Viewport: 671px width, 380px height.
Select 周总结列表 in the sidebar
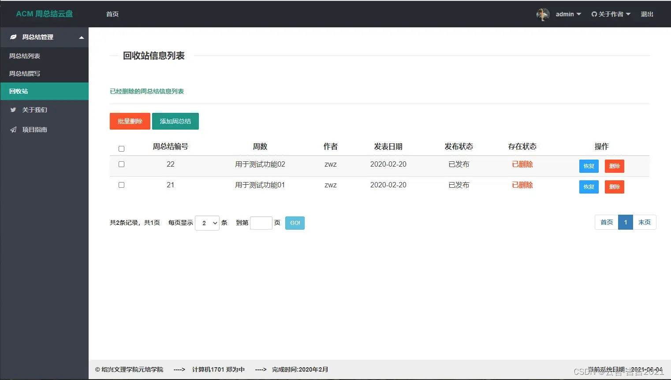click(x=23, y=56)
